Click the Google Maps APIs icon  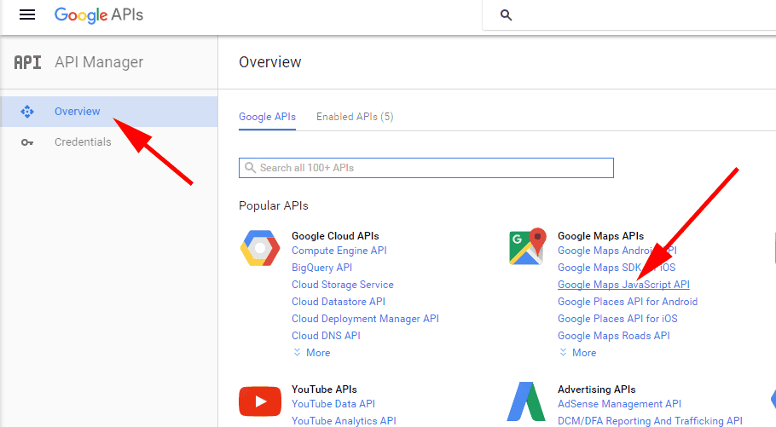point(527,247)
